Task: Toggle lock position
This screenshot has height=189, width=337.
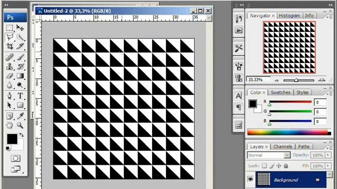Action: [279, 166]
